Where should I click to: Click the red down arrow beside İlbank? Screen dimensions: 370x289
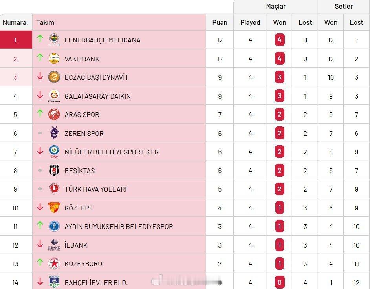point(40,244)
